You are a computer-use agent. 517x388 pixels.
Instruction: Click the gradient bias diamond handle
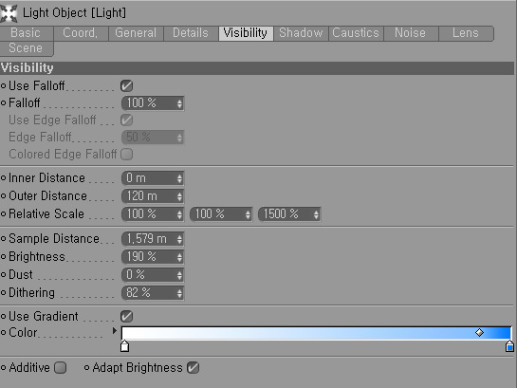point(479,333)
